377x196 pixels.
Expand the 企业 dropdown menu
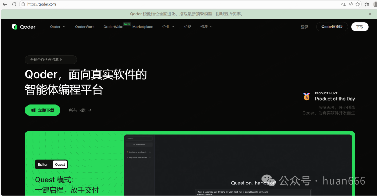(168, 27)
